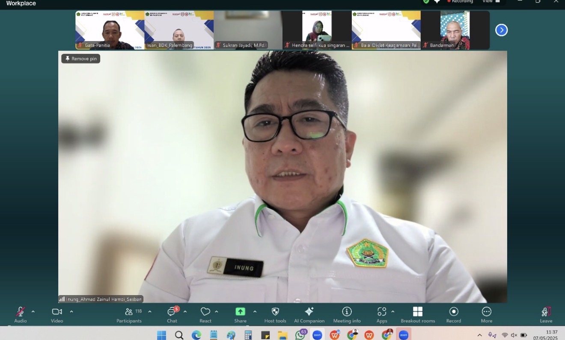Stop the video camera

click(56, 312)
